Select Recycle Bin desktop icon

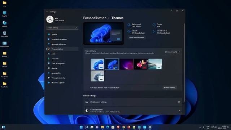tap(5, 34)
